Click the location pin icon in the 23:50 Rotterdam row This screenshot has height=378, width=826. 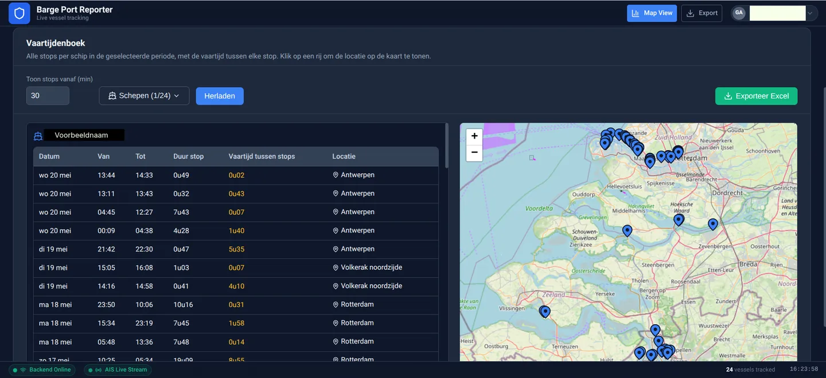point(336,305)
